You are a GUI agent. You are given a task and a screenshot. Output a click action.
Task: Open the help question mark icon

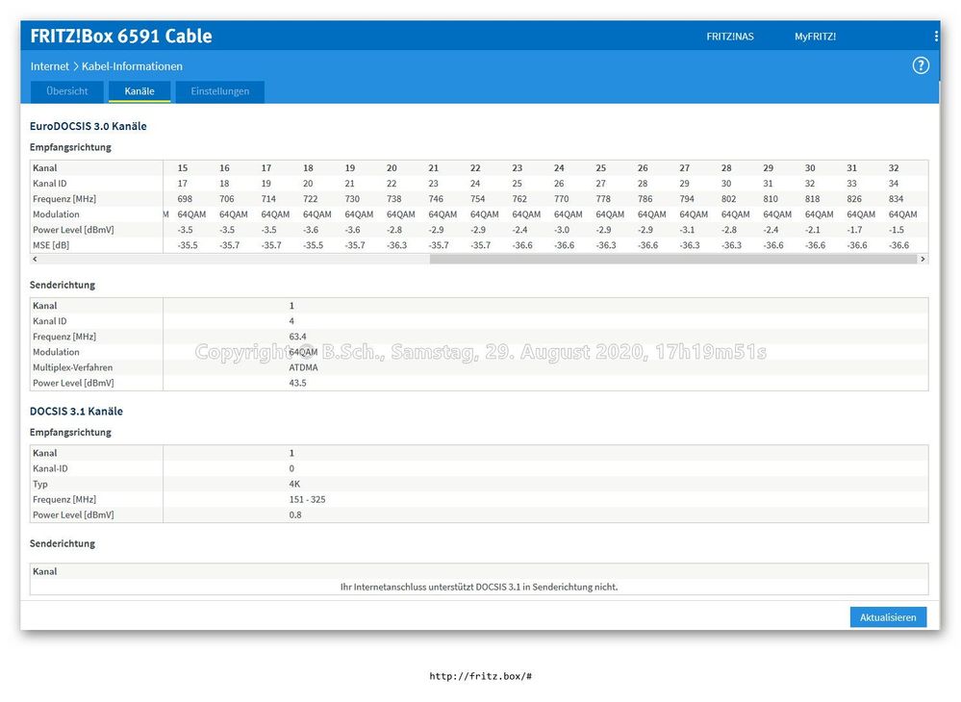click(x=921, y=65)
